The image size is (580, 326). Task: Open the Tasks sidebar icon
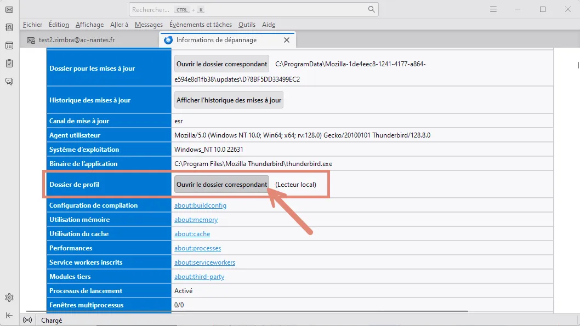pyautogui.click(x=9, y=63)
